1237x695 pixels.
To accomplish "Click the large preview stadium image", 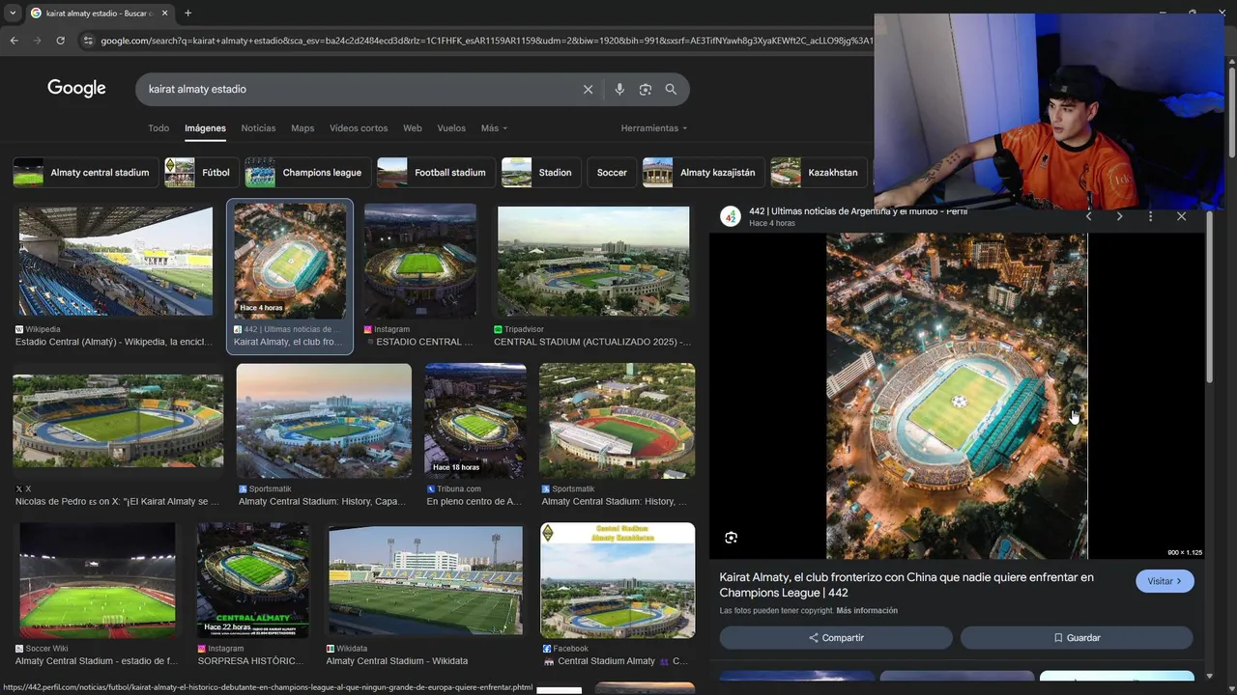I will coord(957,396).
